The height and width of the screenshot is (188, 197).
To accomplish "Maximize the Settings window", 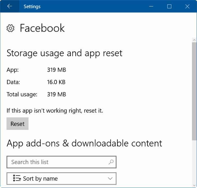I will pyautogui.click(x=169, y=6).
